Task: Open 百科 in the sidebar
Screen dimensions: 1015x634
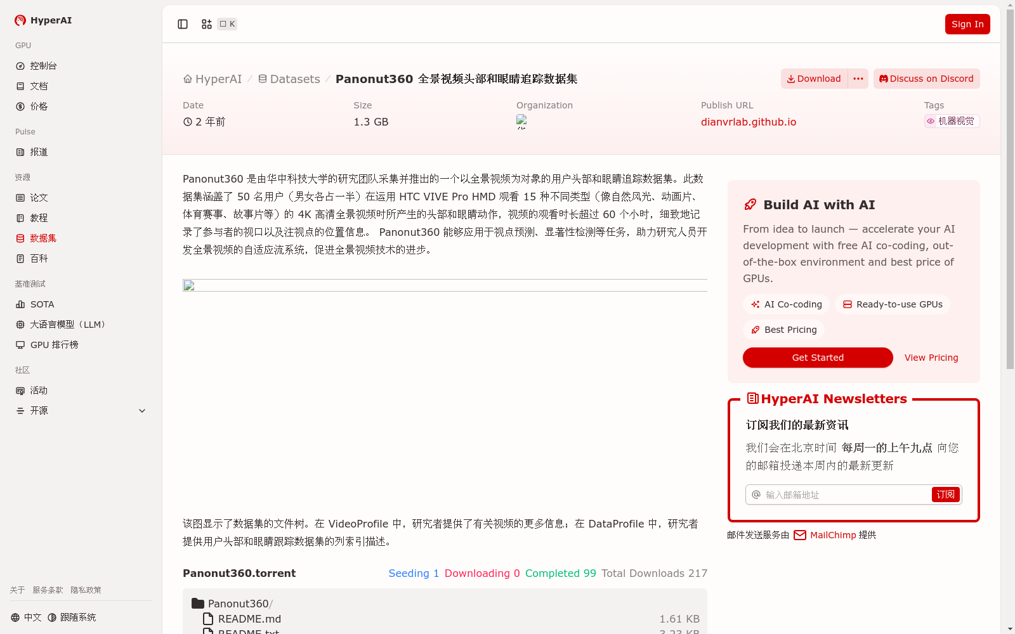Action: (81, 259)
